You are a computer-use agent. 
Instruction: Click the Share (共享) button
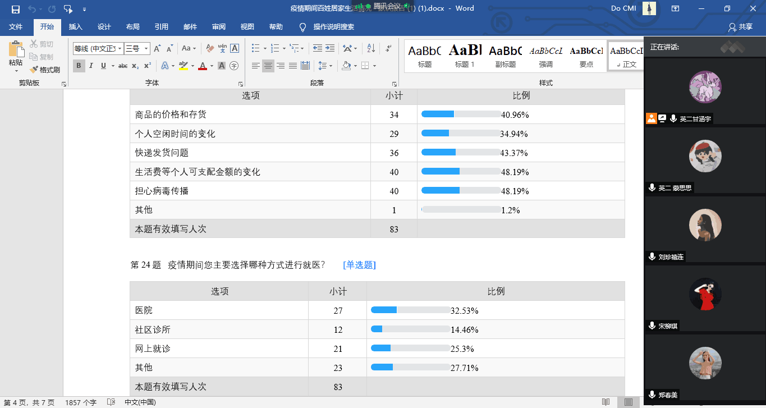coord(740,27)
